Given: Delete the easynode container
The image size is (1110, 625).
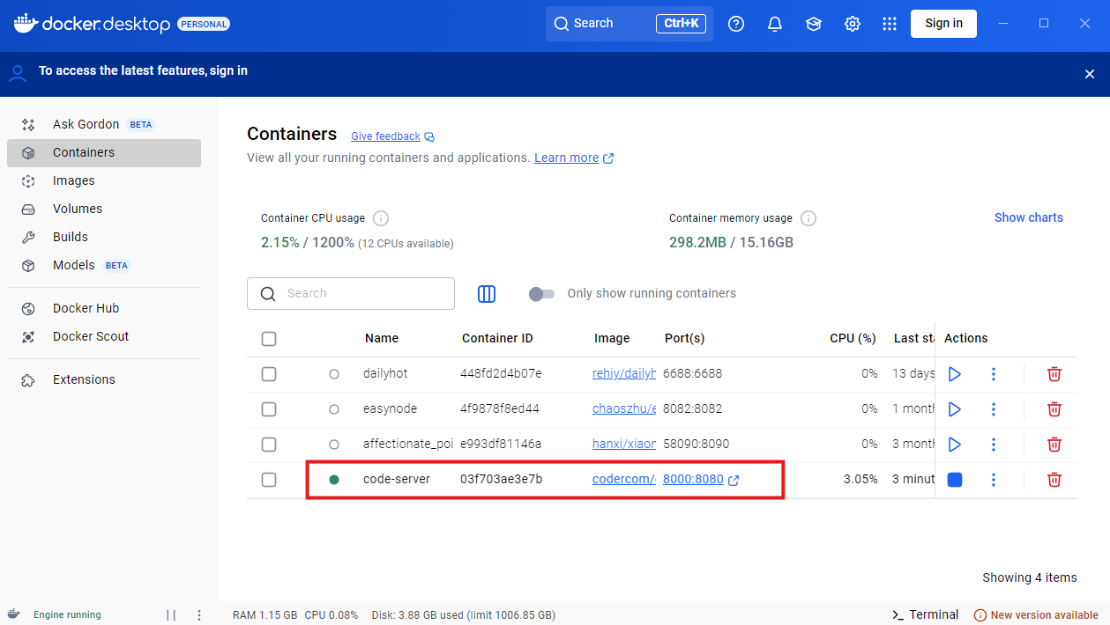Looking at the screenshot, I should [x=1054, y=409].
